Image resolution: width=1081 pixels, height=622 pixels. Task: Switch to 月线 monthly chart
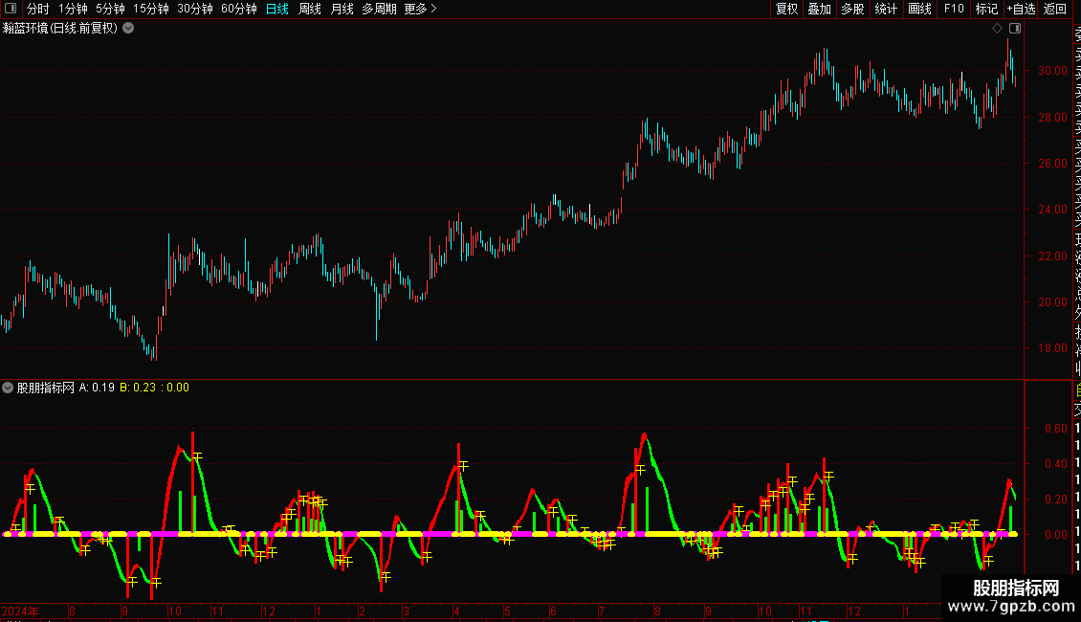coord(342,9)
